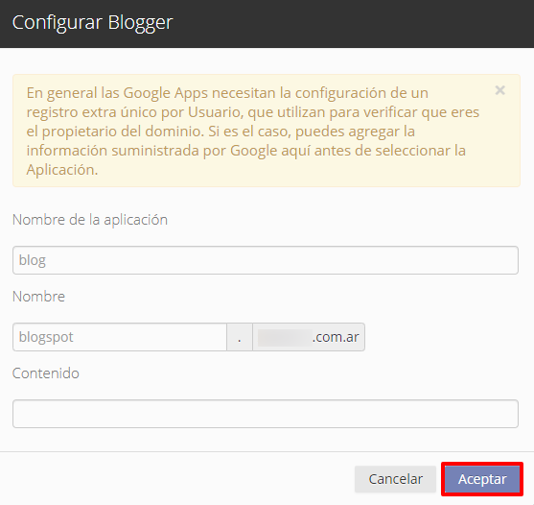Screen dimensions: 534x505
Task: Click the .com.ar domain suffix box
Action: tap(309, 337)
